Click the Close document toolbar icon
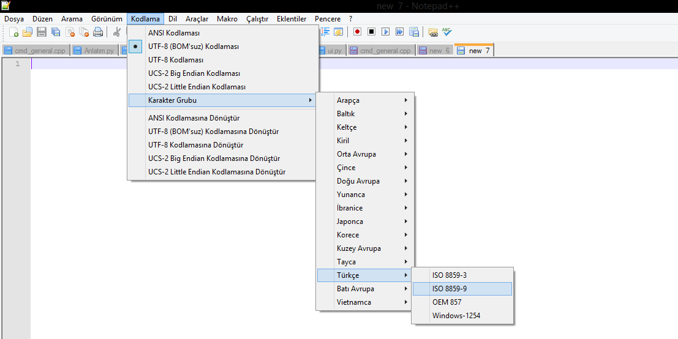678x339 pixels. 70,32
